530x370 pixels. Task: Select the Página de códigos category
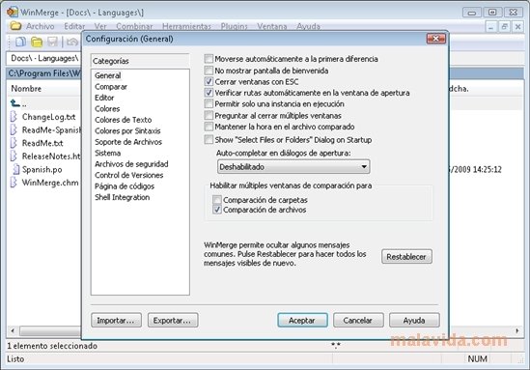click(x=125, y=186)
